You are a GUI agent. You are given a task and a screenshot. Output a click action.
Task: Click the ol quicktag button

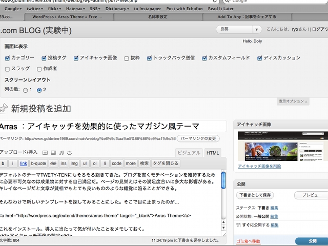(x=95, y=163)
